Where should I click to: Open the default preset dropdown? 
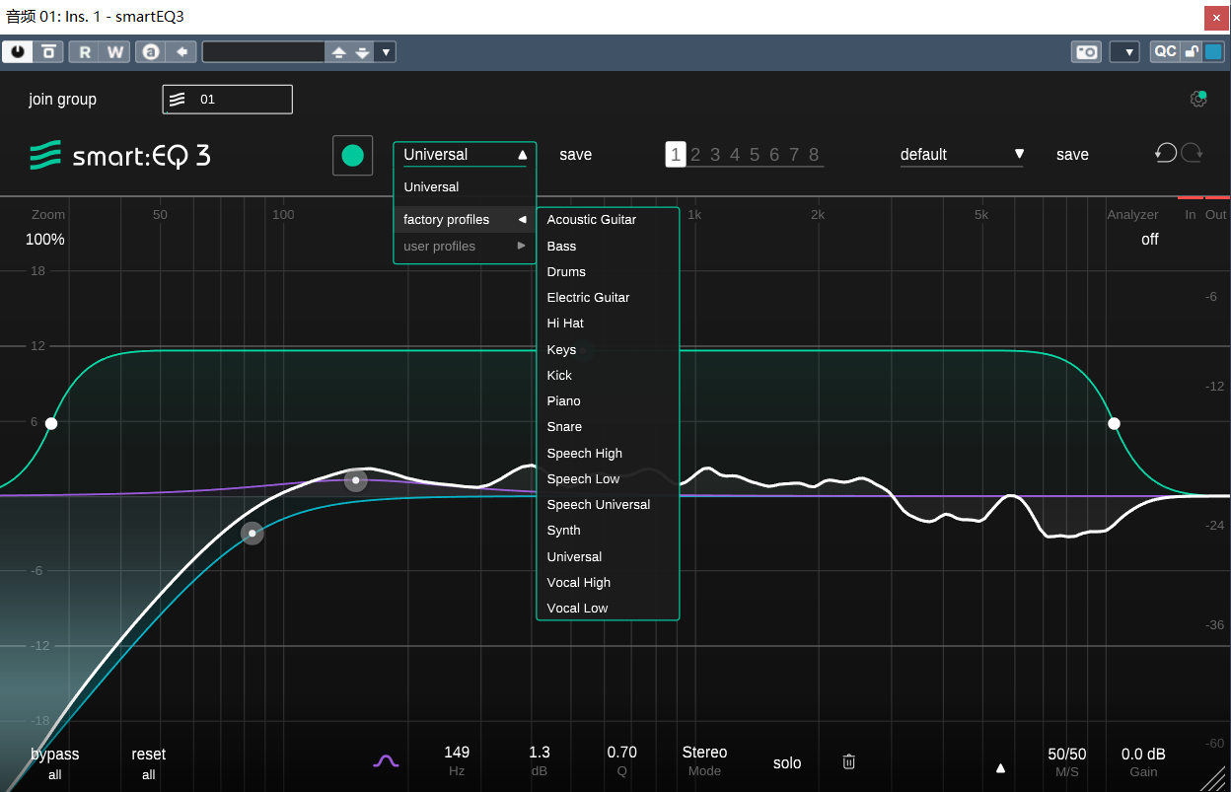pos(962,155)
